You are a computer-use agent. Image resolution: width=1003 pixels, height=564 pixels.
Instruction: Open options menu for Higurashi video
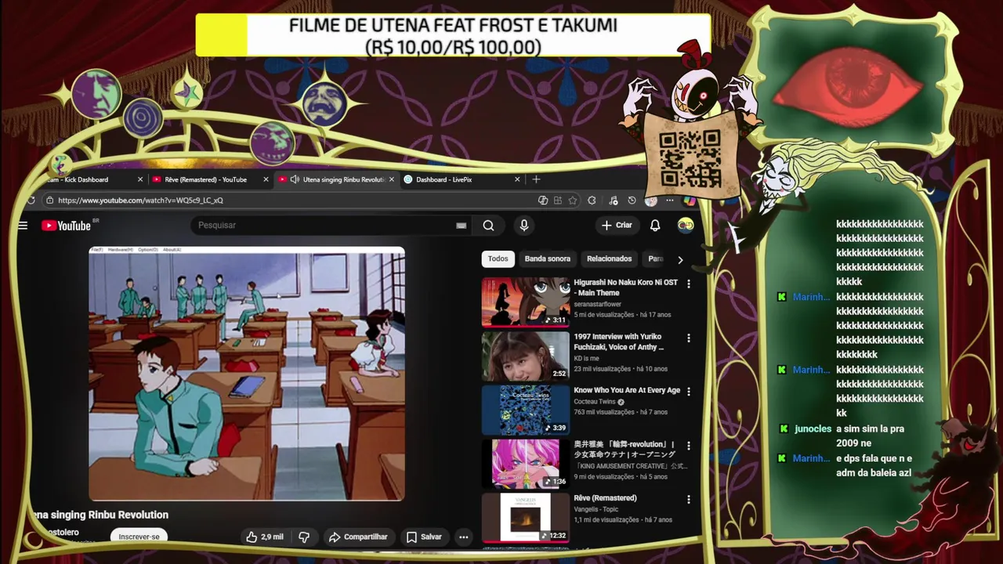[x=689, y=284]
